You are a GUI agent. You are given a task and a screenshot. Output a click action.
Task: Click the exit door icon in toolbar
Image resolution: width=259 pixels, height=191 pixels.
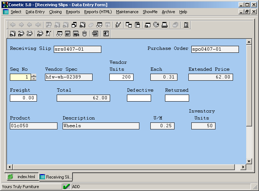[186, 25]
